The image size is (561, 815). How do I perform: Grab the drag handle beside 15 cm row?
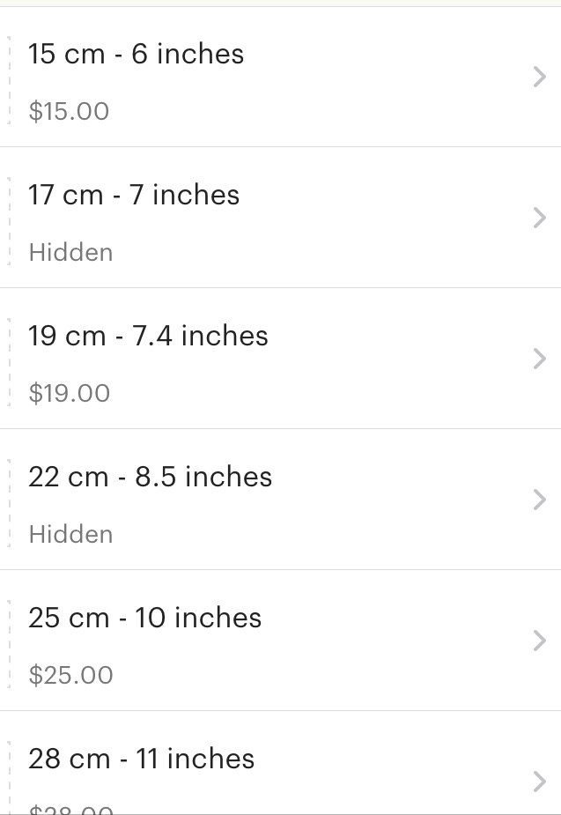9,80
